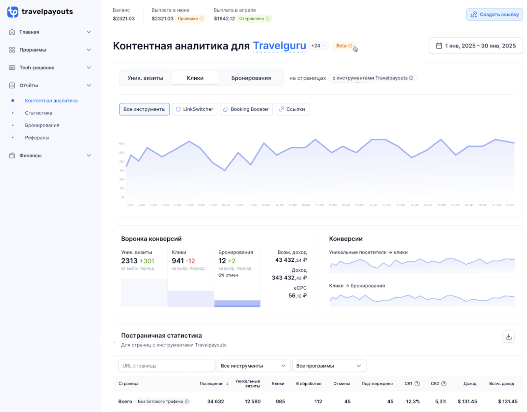
Task: Click the 343 432,42 ₽ Доход value
Action: click(289, 278)
